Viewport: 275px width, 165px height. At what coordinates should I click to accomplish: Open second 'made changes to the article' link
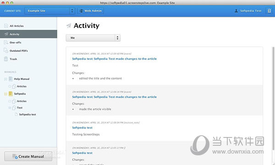[114, 97]
